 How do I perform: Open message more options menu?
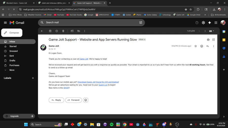click(x=214, y=46)
